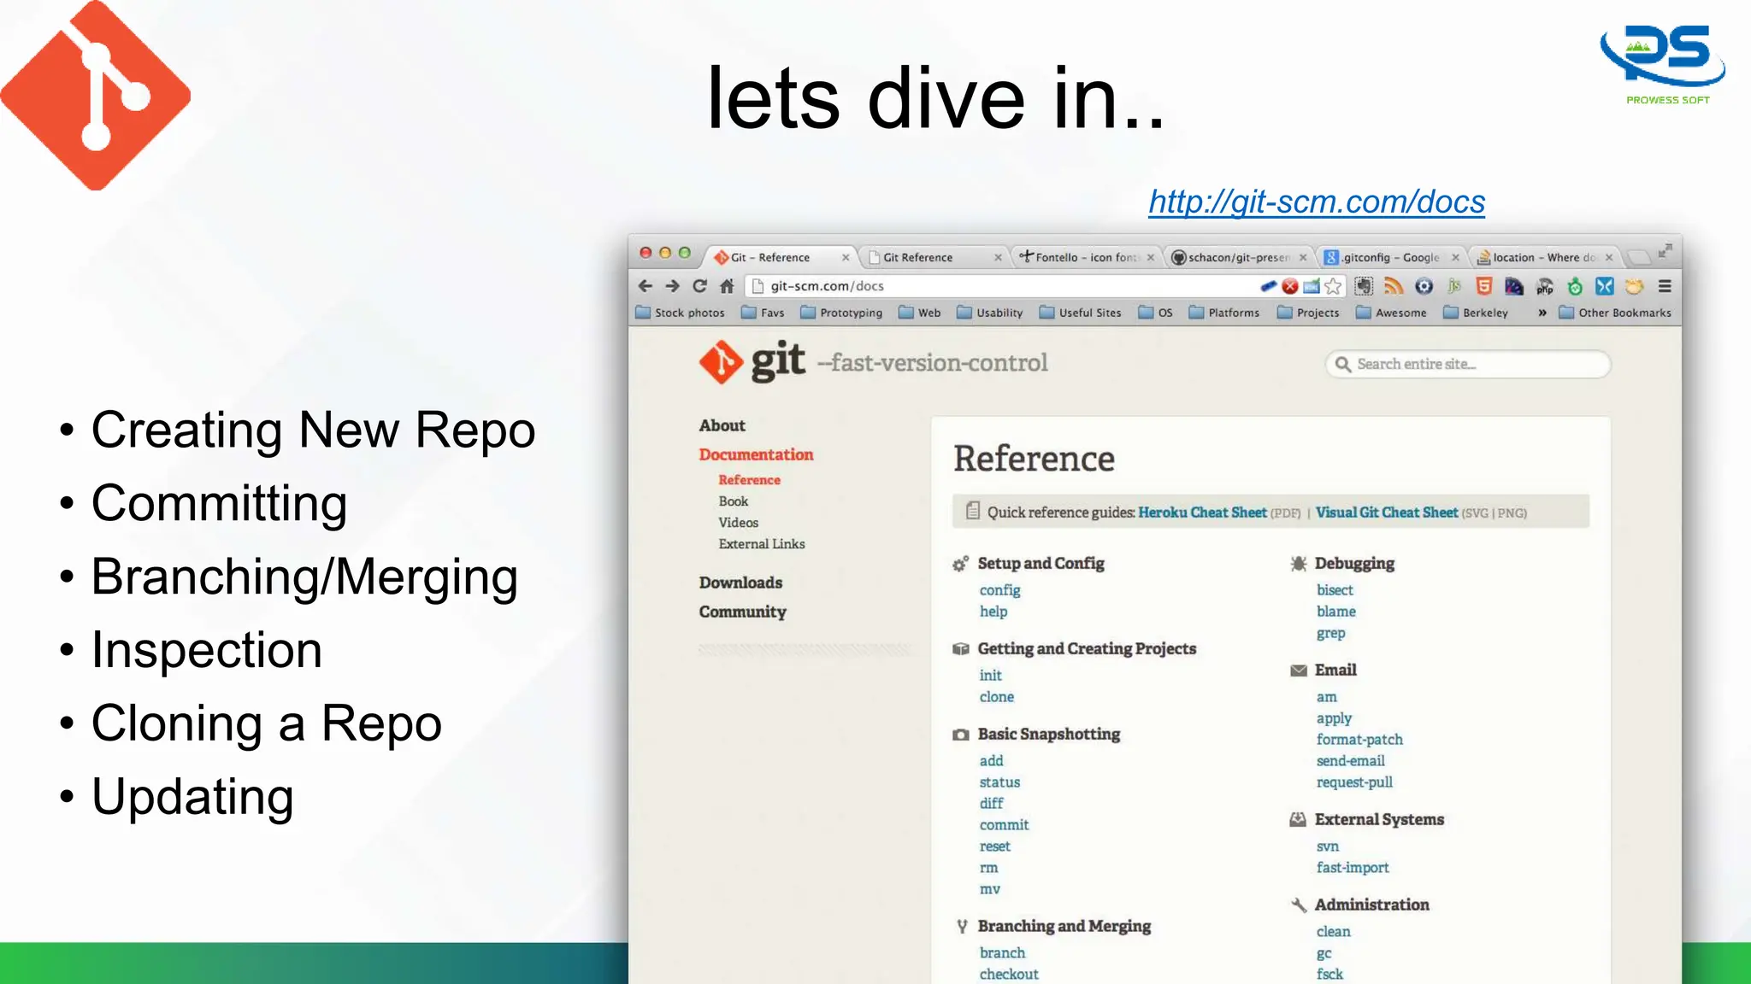The height and width of the screenshot is (984, 1751).
Task: Open the status command reference
Action: click(999, 782)
